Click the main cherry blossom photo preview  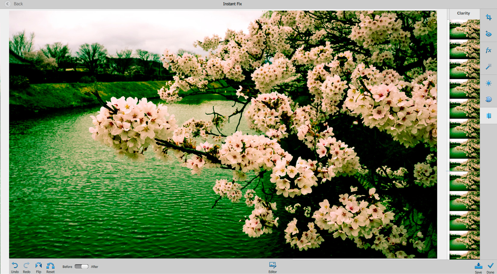click(223, 134)
